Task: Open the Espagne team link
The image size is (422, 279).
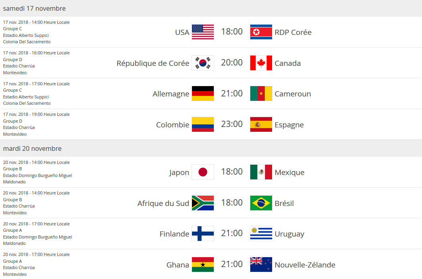Action: [289, 125]
